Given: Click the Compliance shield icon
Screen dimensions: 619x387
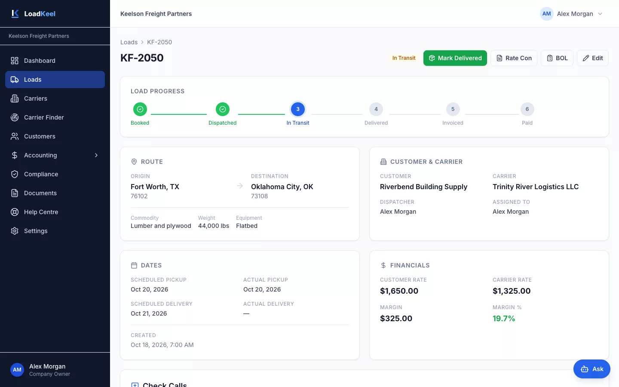Looking at the screenshot, I should point(15,174).
